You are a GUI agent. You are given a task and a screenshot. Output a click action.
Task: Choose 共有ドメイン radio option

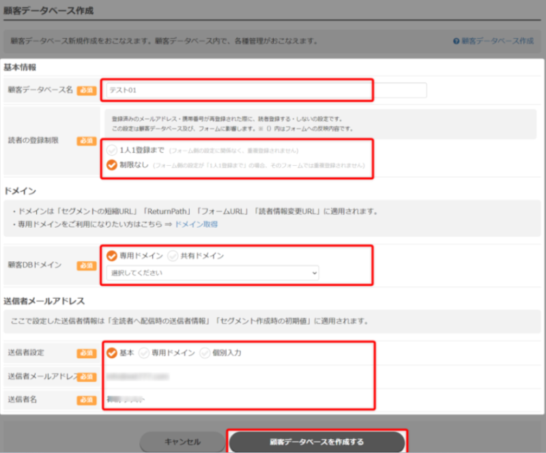173,256
